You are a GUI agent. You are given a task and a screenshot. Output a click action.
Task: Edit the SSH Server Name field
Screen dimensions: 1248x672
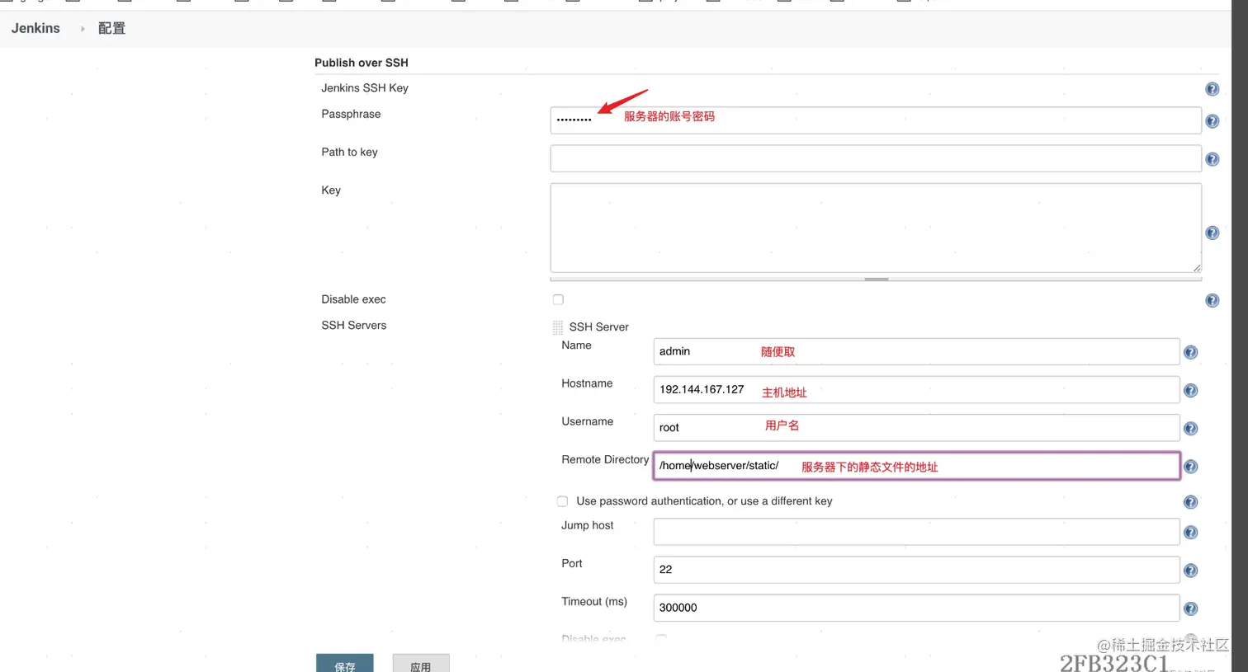(x=916, y=351)
